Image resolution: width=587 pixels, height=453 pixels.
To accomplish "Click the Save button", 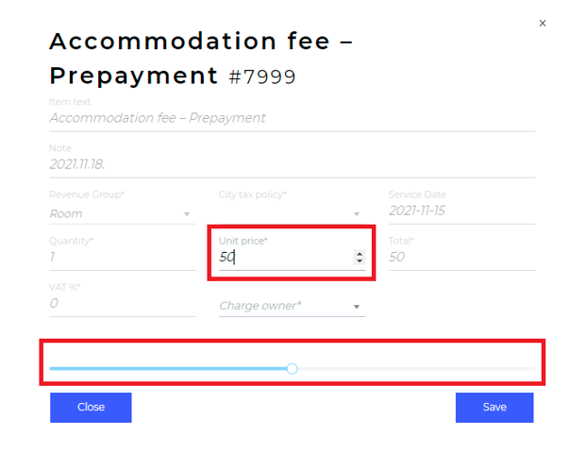I will (495, 408).
